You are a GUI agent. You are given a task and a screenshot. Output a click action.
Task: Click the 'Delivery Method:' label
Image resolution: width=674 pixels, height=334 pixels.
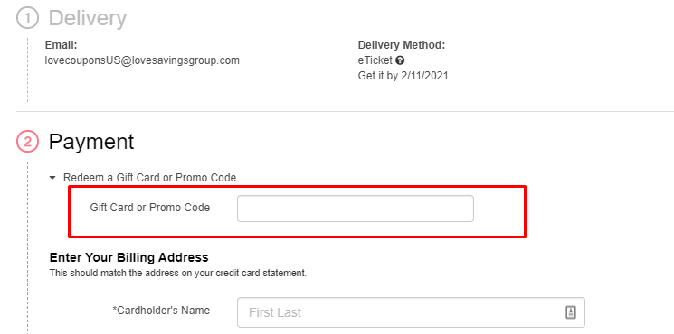(x=402, y=45)
